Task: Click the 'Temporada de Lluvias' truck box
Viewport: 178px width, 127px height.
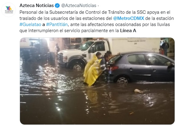Action: [136, 45]
